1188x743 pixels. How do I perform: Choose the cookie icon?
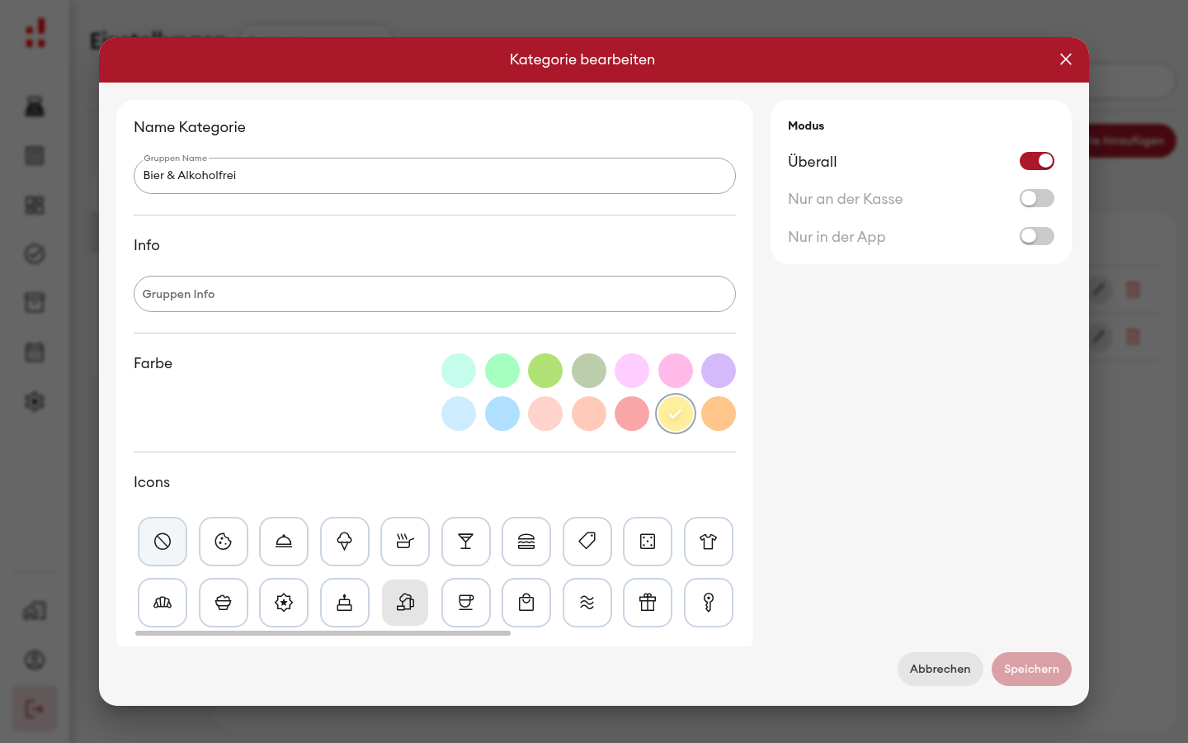click(224, 542)
